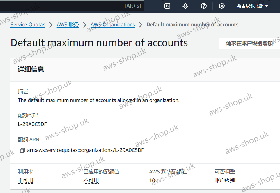This screenshot has width=280, height=193.
Task: Click the quota code L-29A0C5DF under 配额代码
Action: pos(32,124)
